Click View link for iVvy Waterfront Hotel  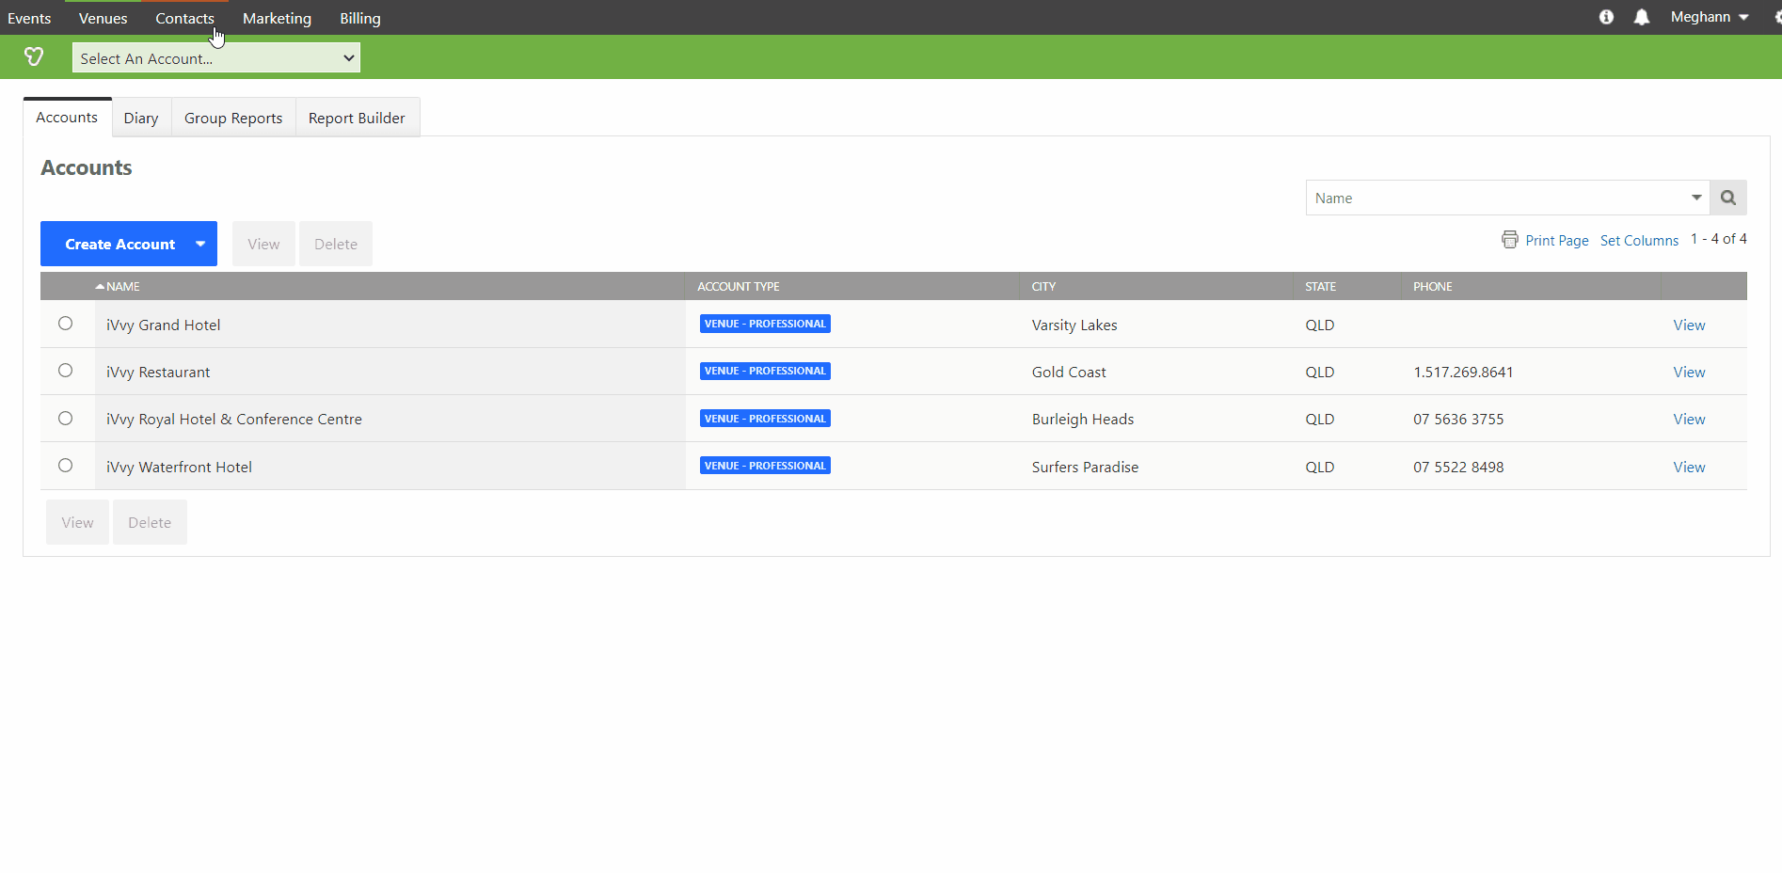(1689, 467)
